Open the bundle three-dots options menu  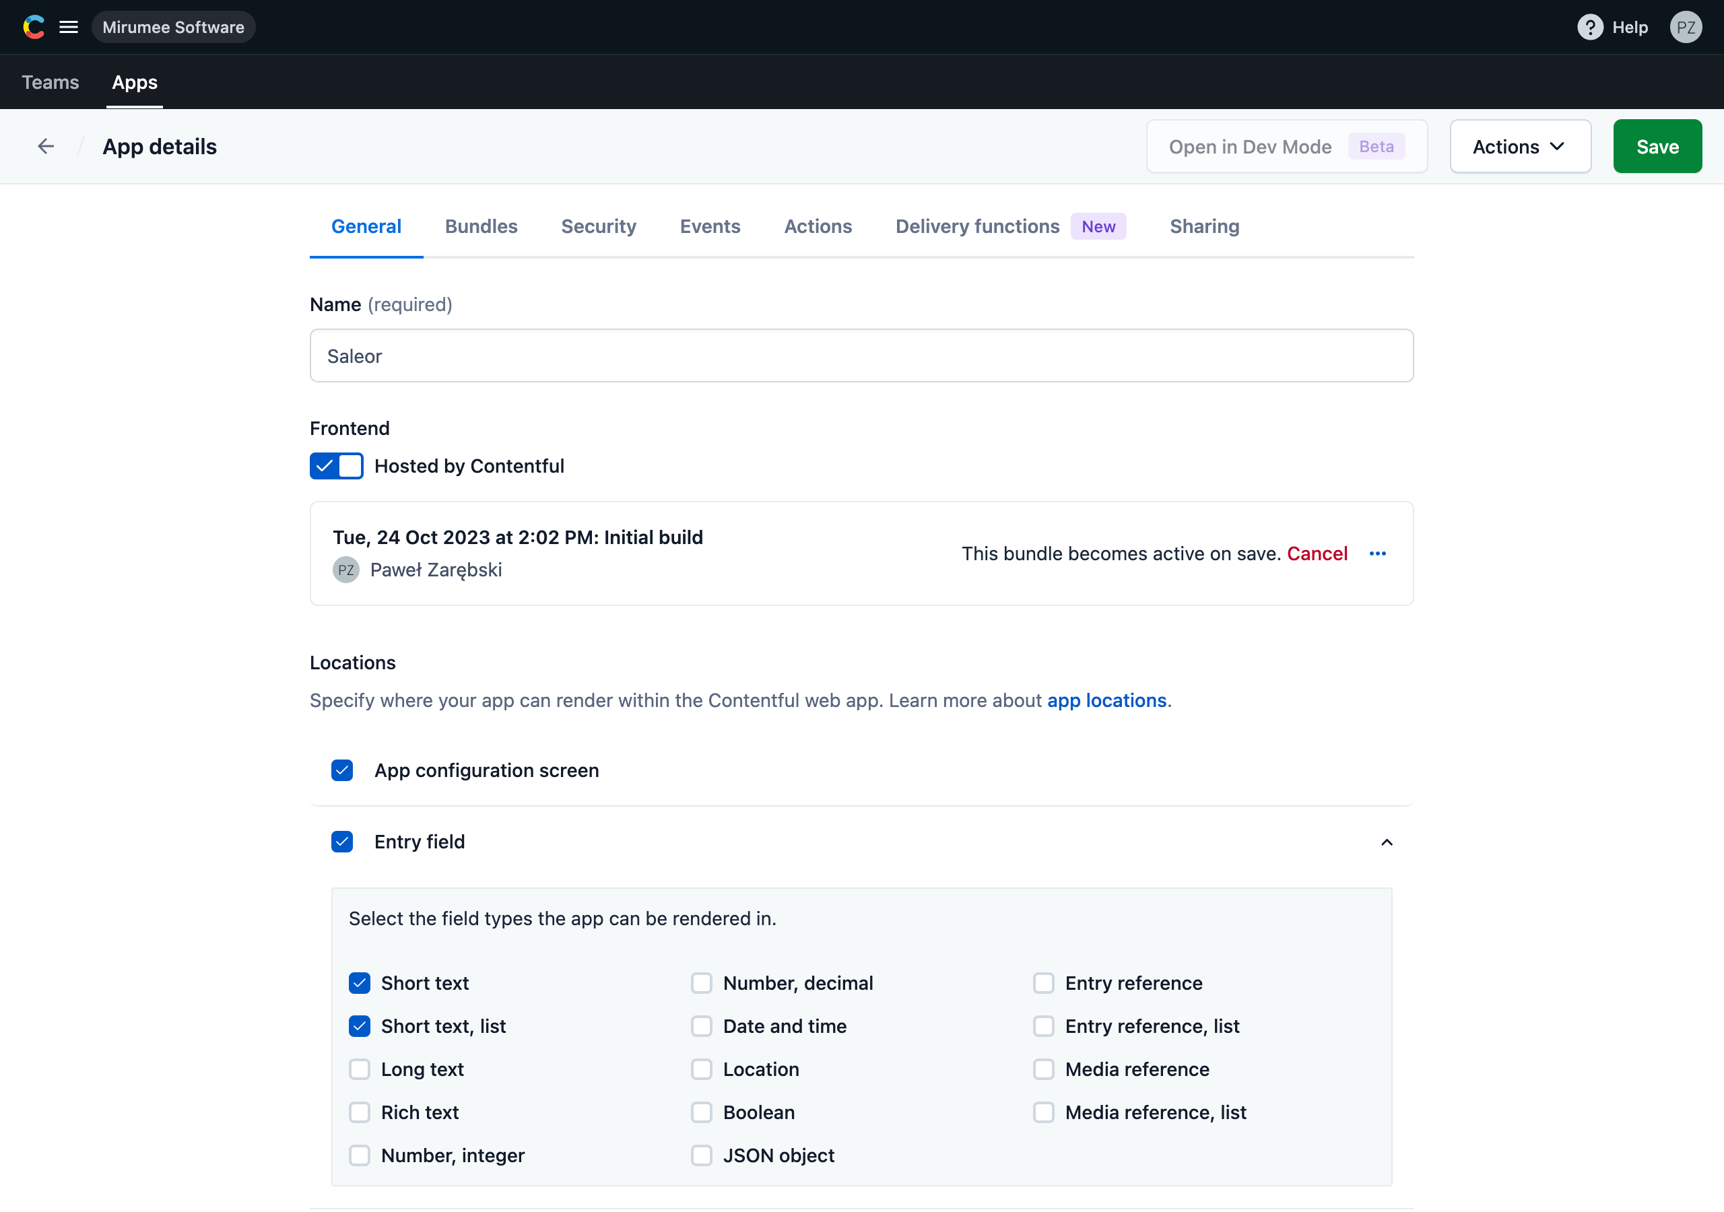tap(1377, 553)
